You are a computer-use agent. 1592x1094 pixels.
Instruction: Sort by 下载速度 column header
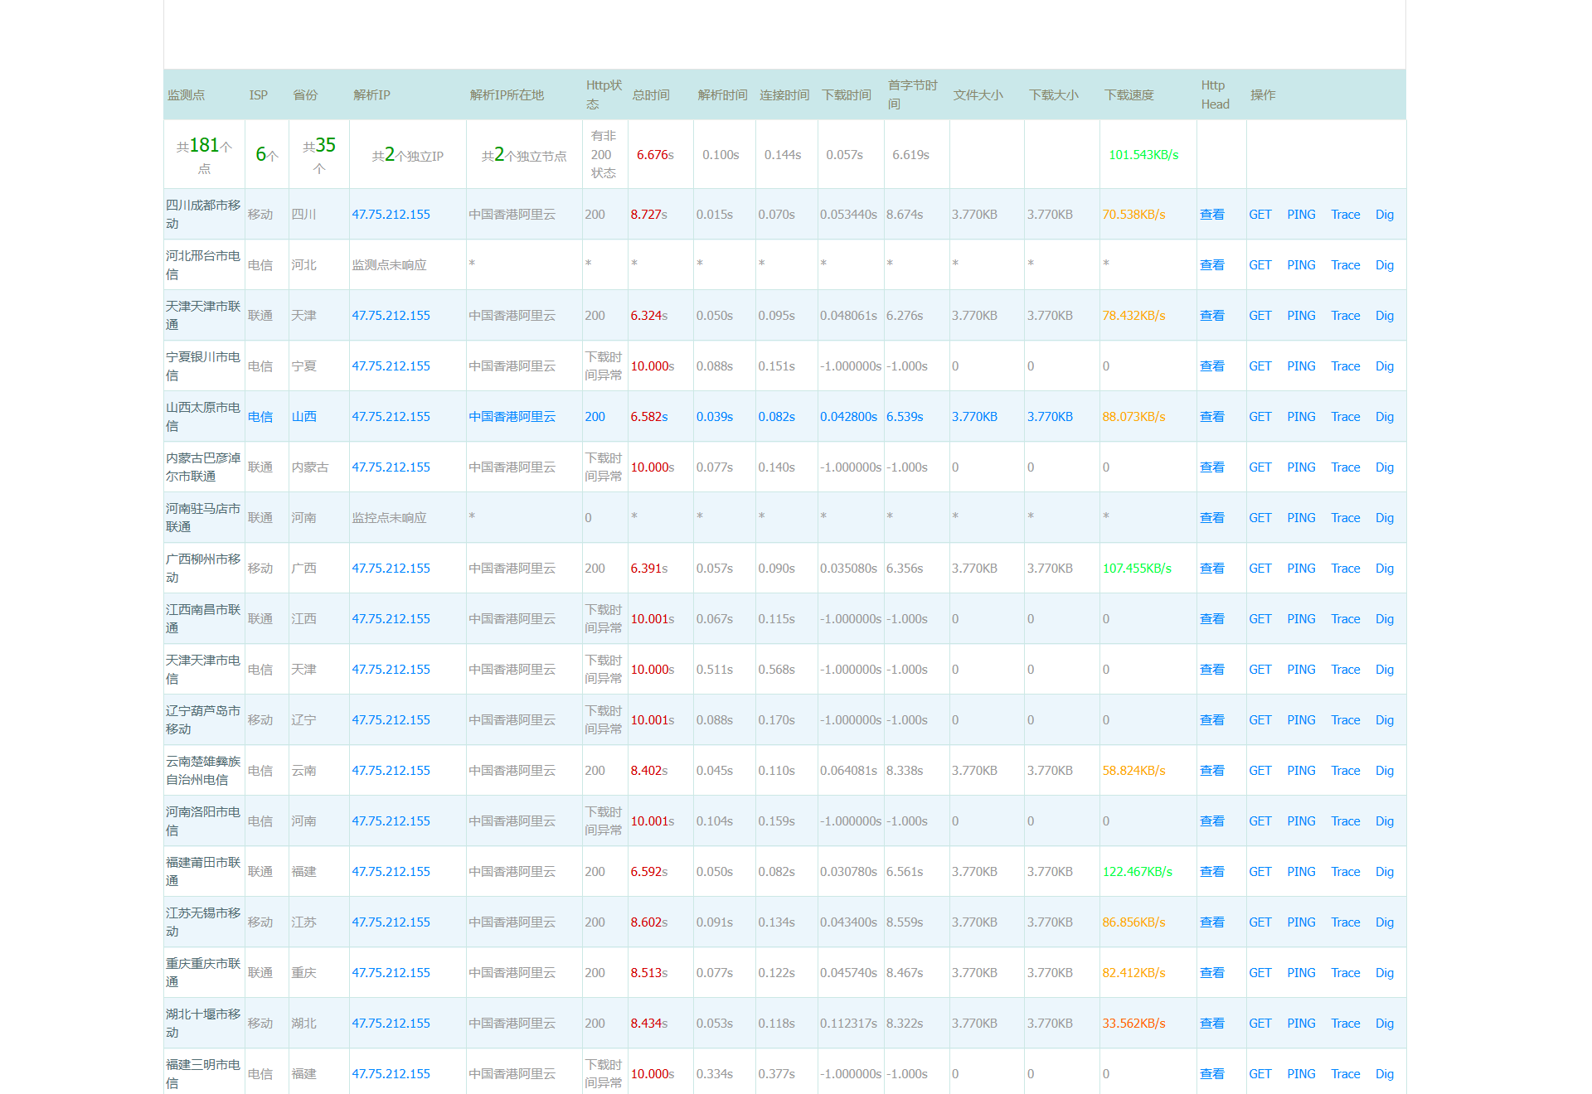coord(1128,95)
